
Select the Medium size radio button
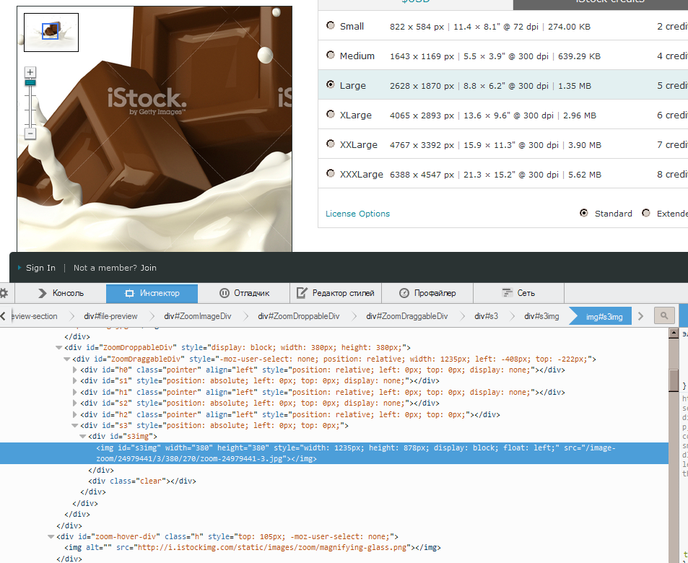tap(331, 55)
